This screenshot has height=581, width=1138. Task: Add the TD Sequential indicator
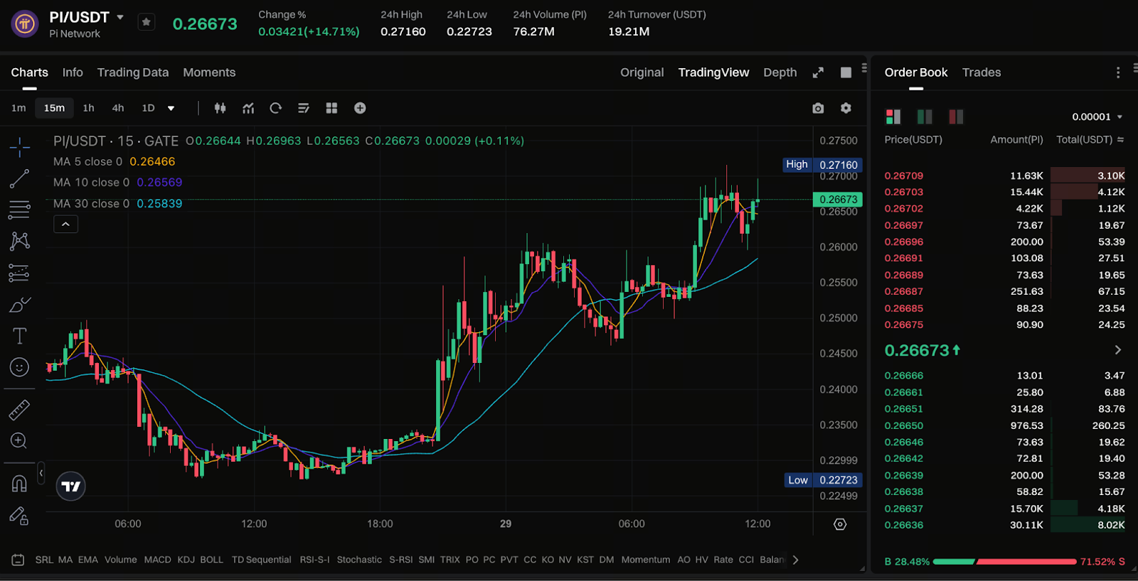click(261, 560)
